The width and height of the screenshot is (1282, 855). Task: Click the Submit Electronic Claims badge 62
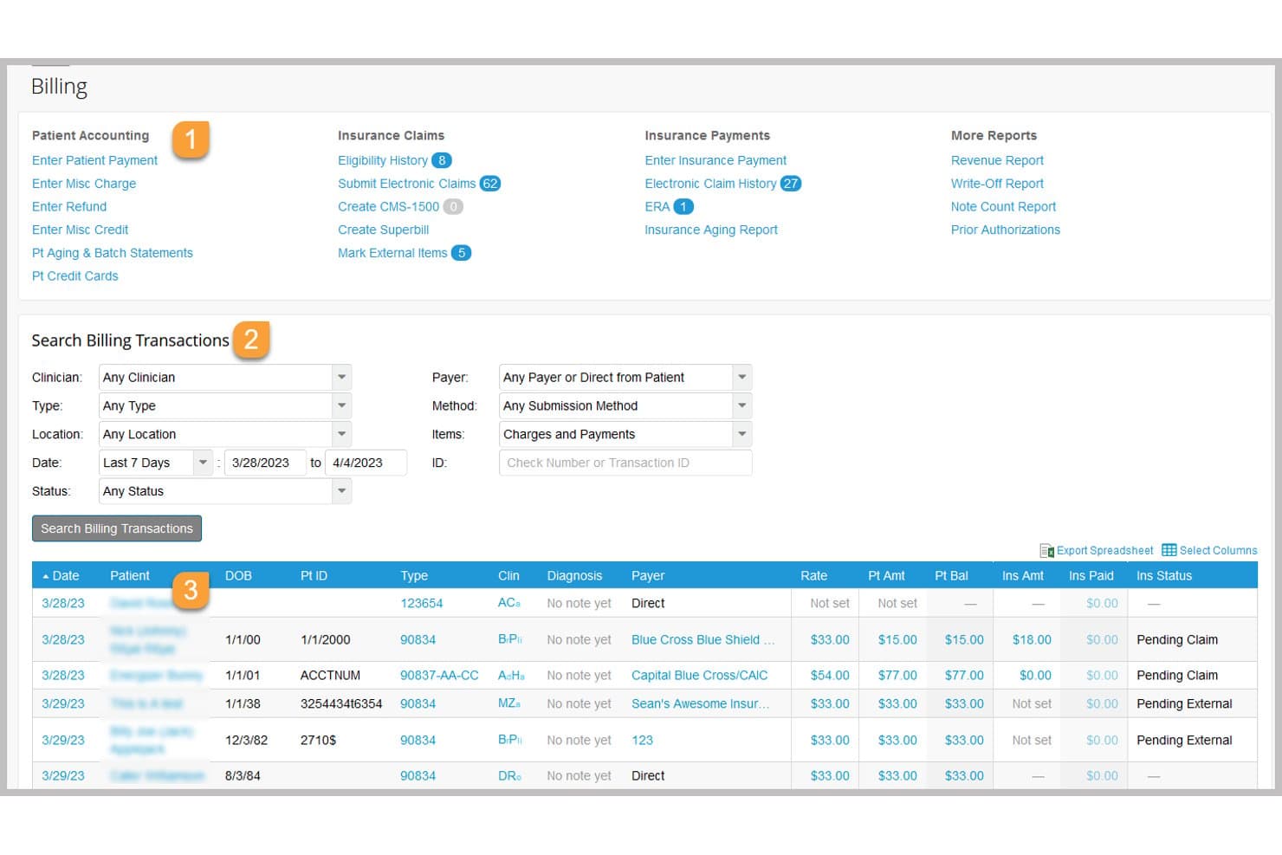490,184
